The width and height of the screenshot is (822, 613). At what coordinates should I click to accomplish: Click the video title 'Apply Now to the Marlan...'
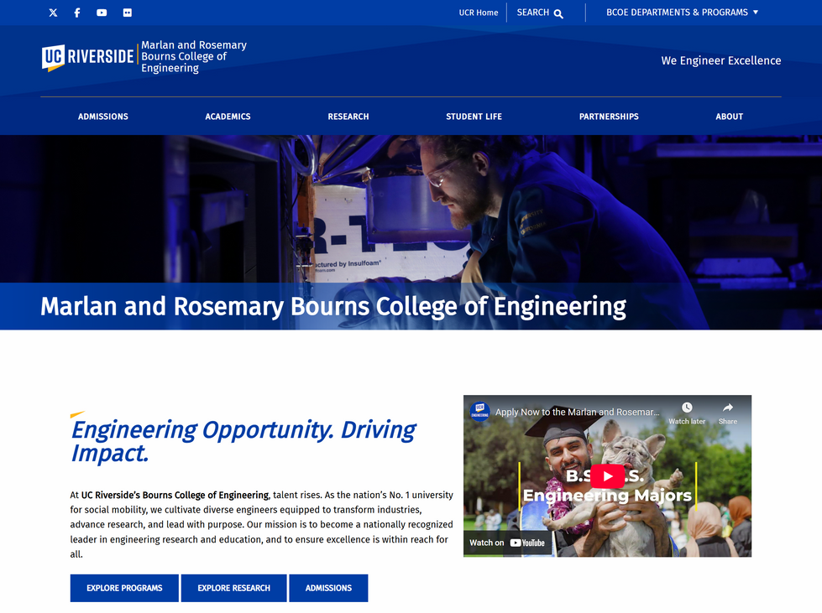click(577, 412)
